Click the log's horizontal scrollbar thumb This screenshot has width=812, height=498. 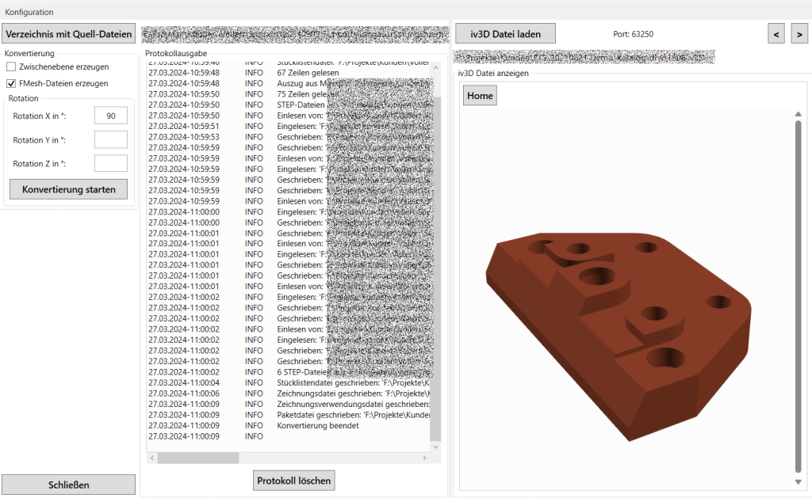click(x=198, y=458)
